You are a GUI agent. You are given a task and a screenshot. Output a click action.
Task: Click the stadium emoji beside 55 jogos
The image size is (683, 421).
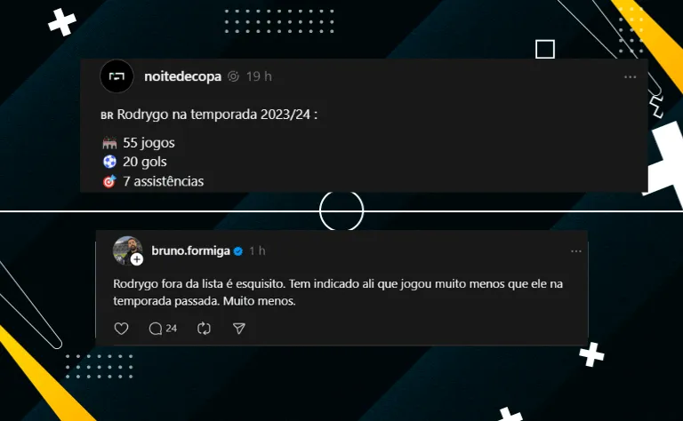click(109, 143)
